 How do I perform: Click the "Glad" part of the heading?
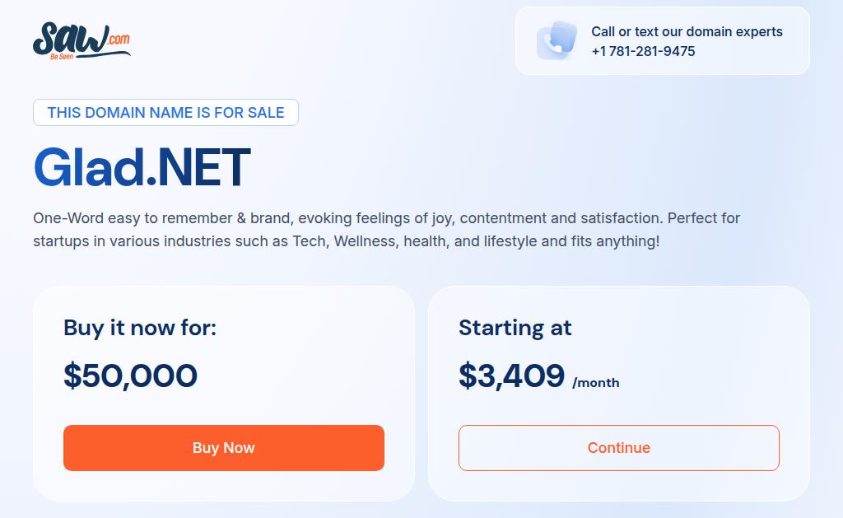[89, 167]
